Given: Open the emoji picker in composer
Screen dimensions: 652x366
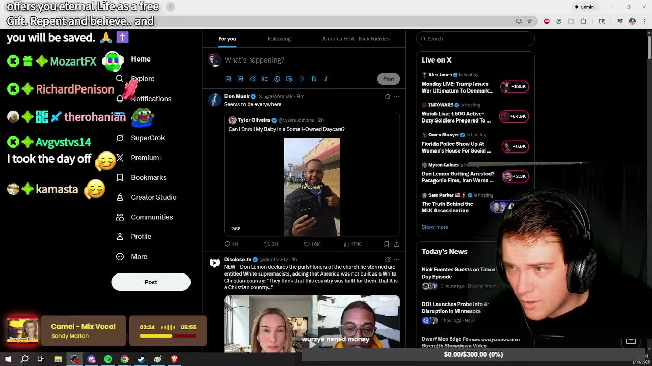Looking at the screenshot, I should click(x=277, y=79).
